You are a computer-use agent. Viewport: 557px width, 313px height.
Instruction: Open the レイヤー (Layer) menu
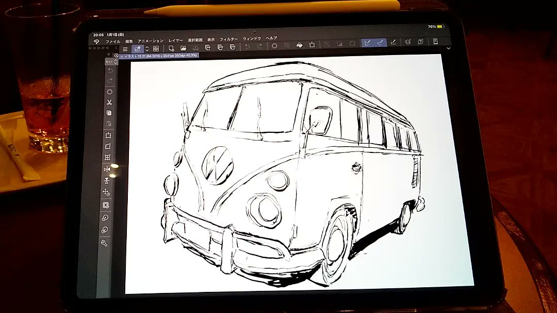click(x=175, y=40)
